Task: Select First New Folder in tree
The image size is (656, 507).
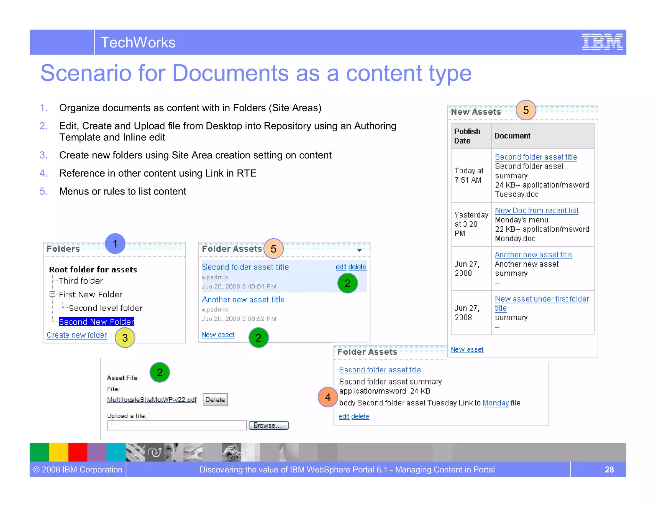Action: (91, 295)
